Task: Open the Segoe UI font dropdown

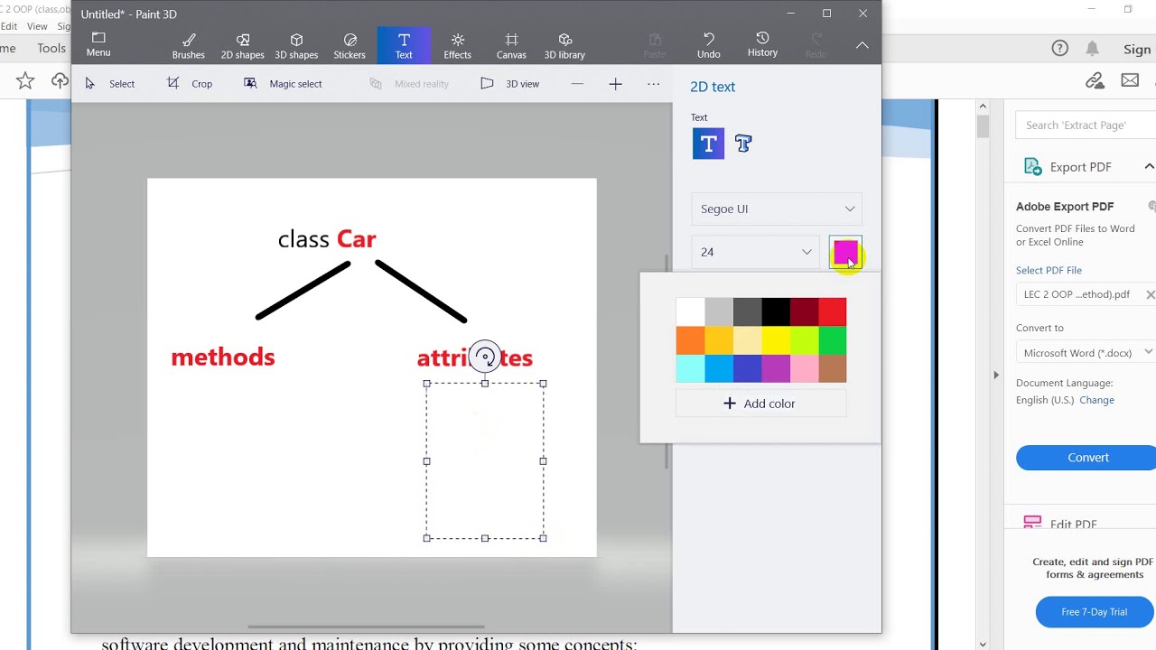Action: point(777,209)
